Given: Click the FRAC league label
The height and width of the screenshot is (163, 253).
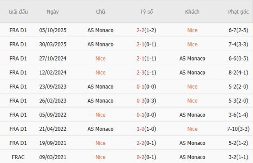Looking at the screenshot, I should (x=18, y=157).
